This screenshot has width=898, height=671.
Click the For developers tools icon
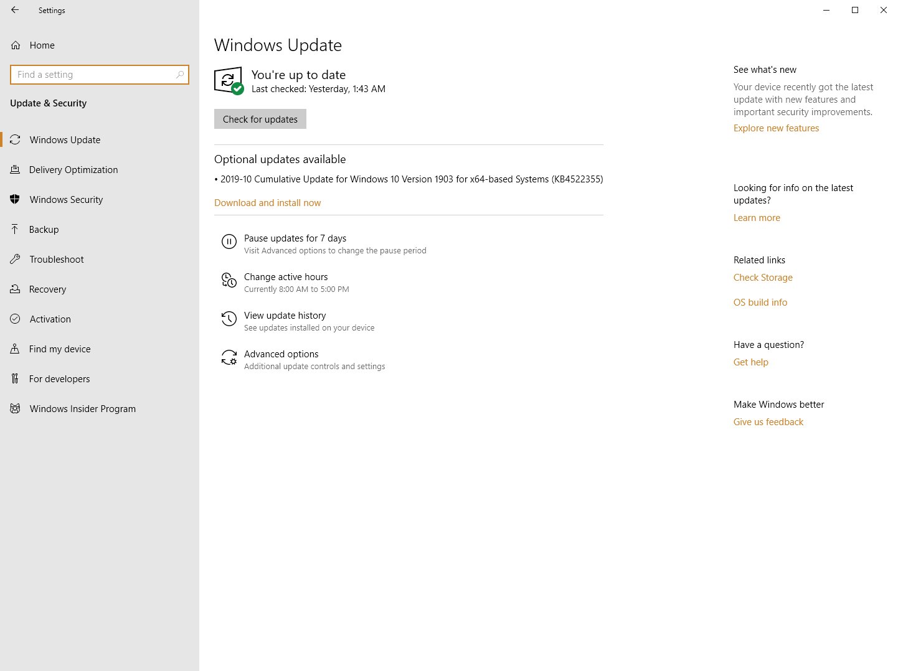(16, 379)
